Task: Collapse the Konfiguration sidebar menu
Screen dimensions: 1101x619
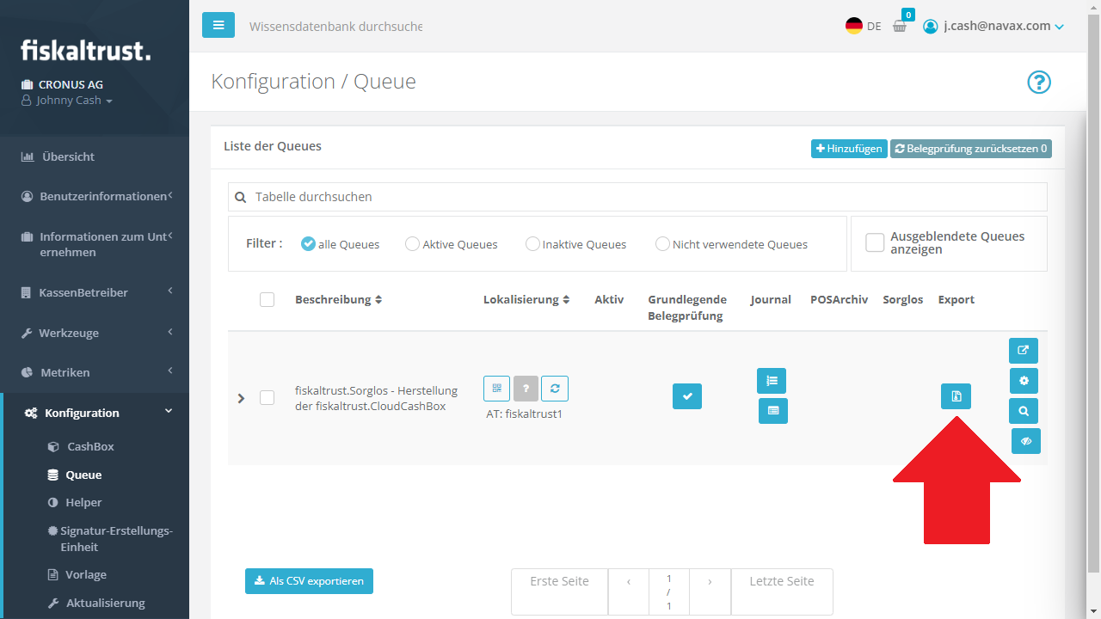Action: (x=95, y=413)
